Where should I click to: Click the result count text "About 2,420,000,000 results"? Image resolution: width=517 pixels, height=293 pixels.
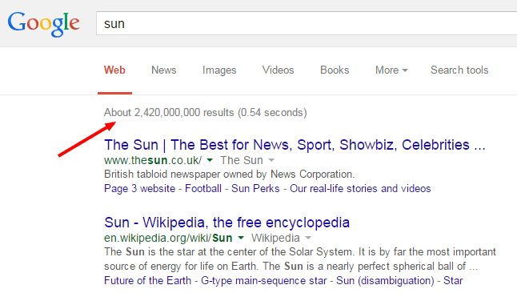tap(169, 113)
